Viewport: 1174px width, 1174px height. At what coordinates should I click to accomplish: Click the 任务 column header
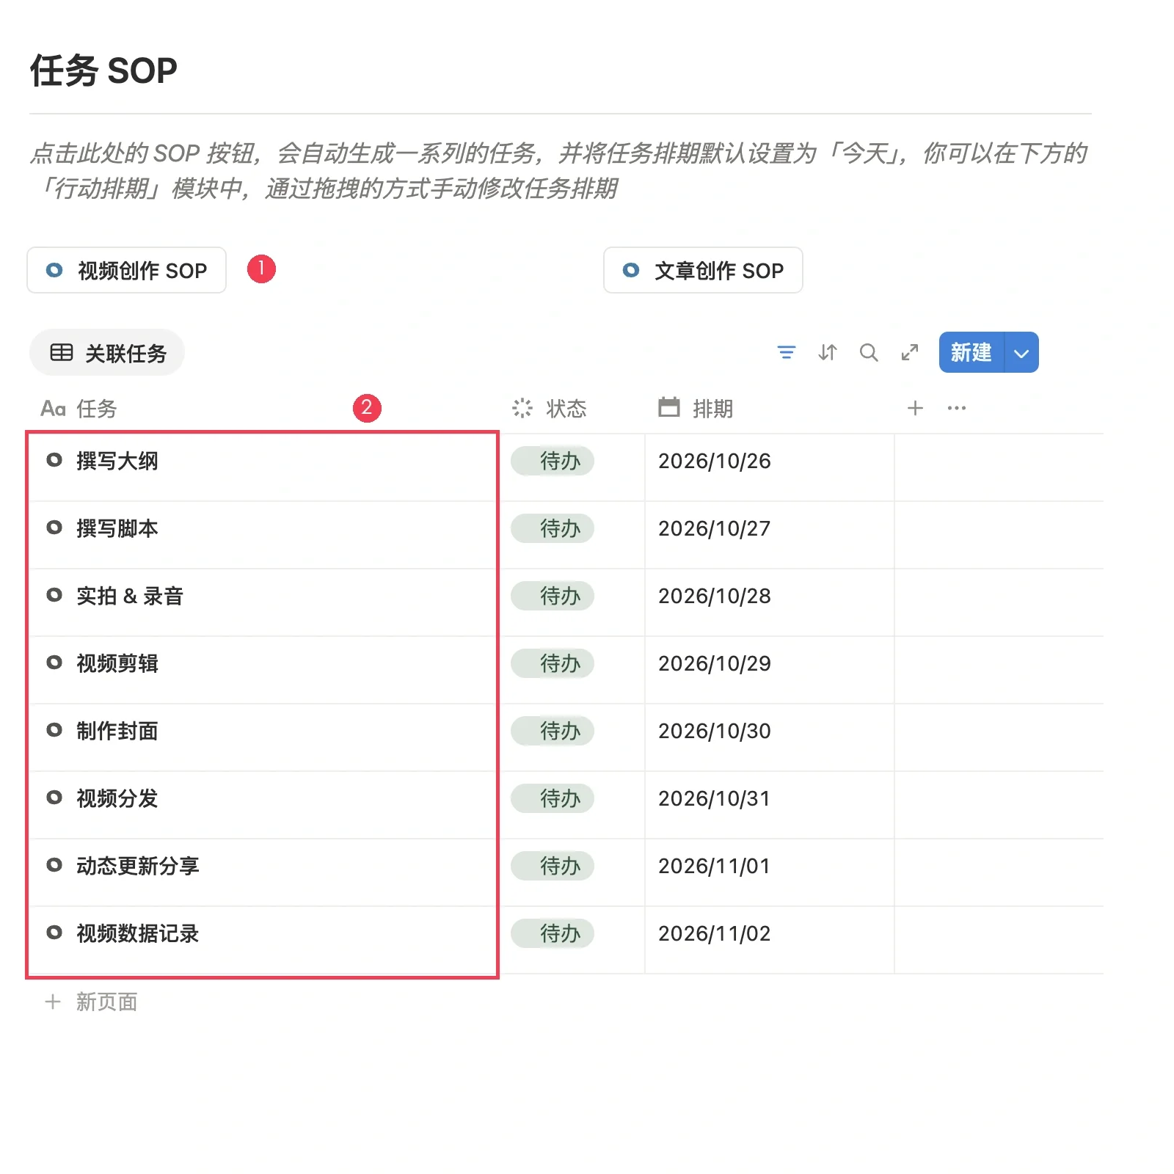coord(79,408)
